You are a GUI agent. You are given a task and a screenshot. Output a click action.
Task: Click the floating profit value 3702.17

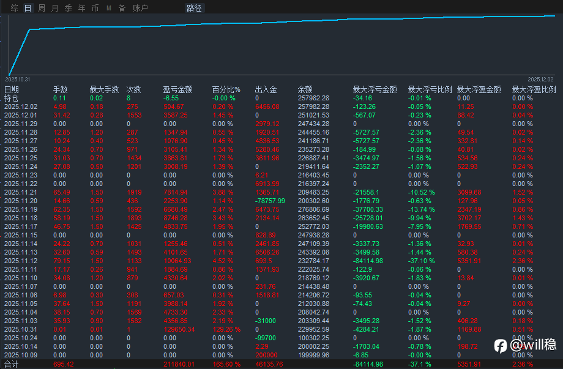pos(469,218)
